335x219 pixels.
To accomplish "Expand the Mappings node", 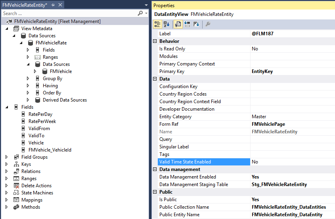I will click(7, 200).
